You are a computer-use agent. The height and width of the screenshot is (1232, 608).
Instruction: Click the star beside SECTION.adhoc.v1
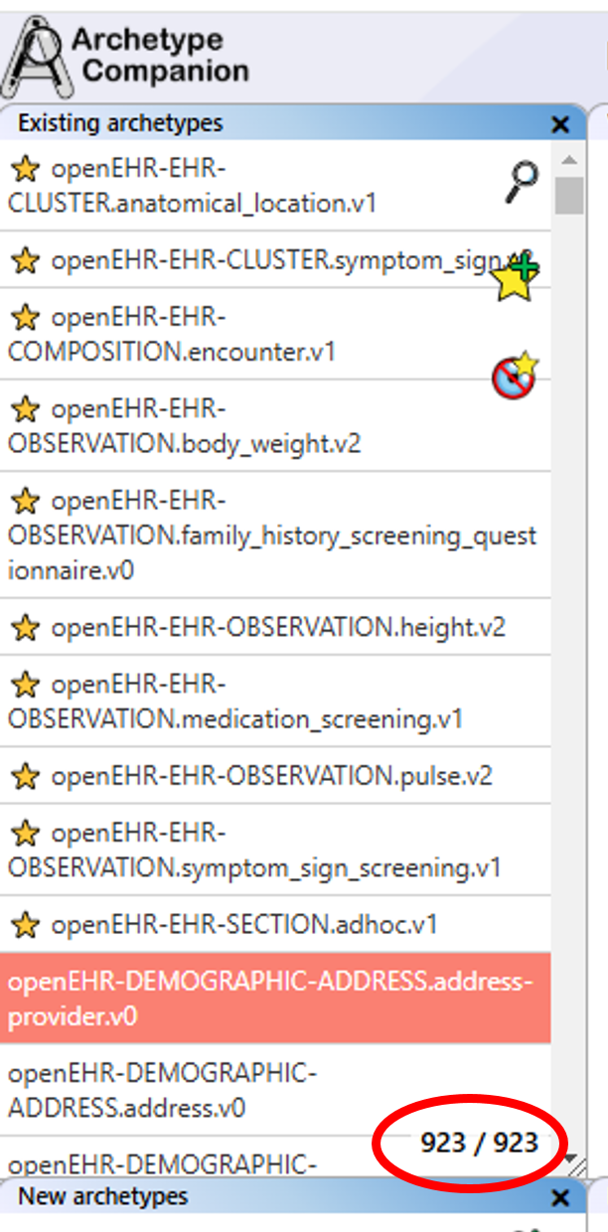coord(25,925)
